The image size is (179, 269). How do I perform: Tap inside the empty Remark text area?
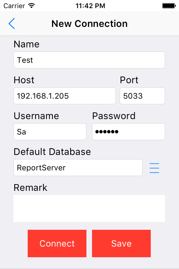(x=89, y=208)
